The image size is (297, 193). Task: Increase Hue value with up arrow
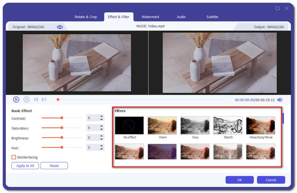(x=101, y=145)
